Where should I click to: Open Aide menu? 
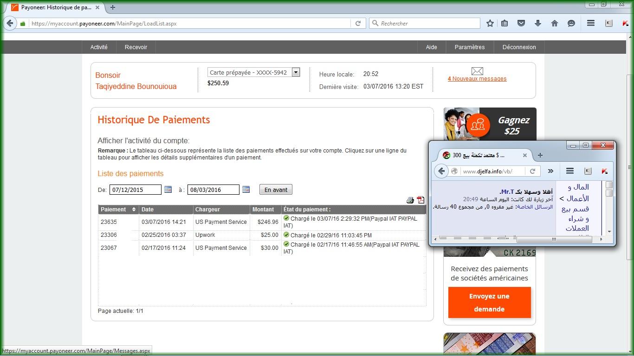(x=432, y=47)
